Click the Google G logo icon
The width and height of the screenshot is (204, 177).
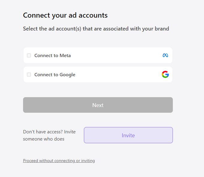point(165,74)
